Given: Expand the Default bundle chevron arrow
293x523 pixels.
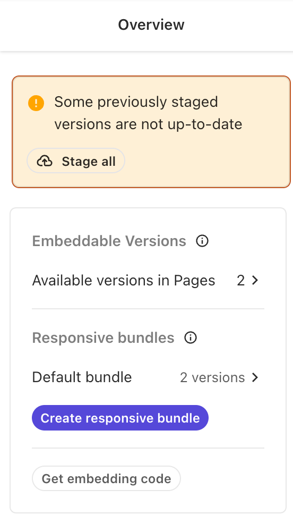Looking at the screenshot, I should pos(255,377).
